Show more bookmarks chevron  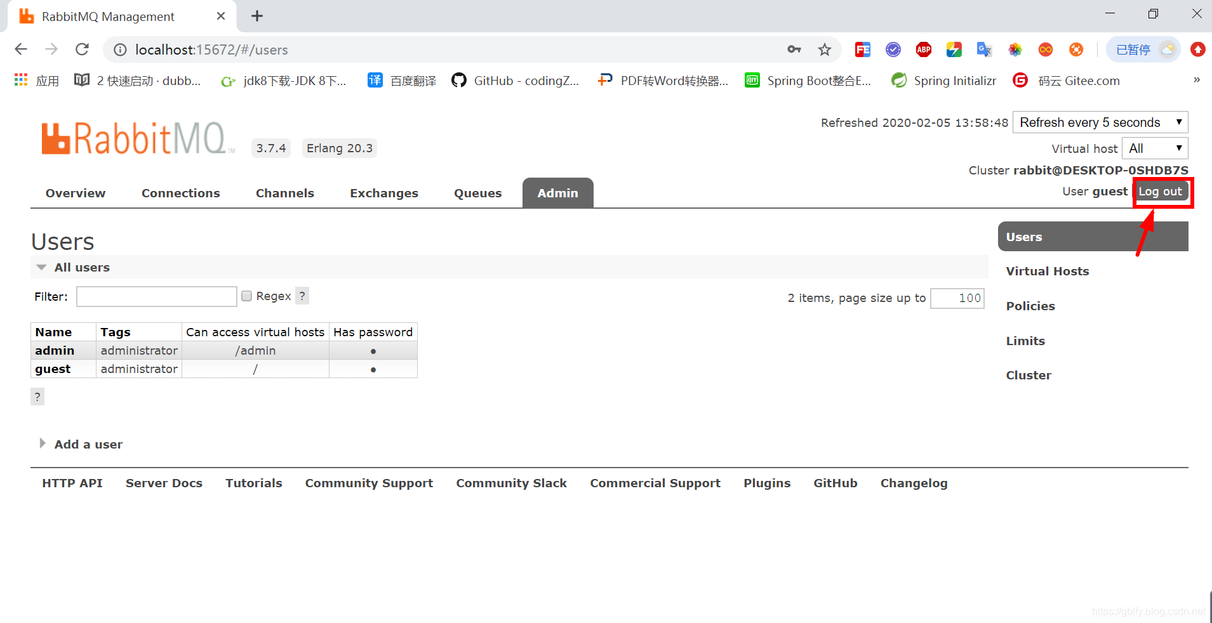coord(1196,80)
